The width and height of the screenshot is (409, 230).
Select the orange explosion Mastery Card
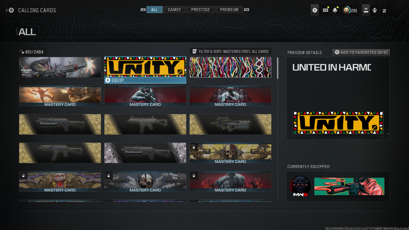click(x=60, y=96)
